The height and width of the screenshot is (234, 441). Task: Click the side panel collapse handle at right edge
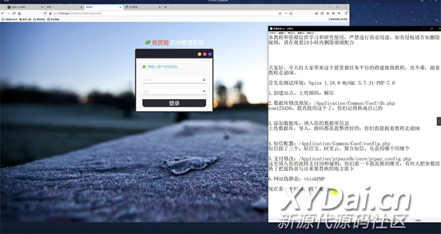point(438,121)
